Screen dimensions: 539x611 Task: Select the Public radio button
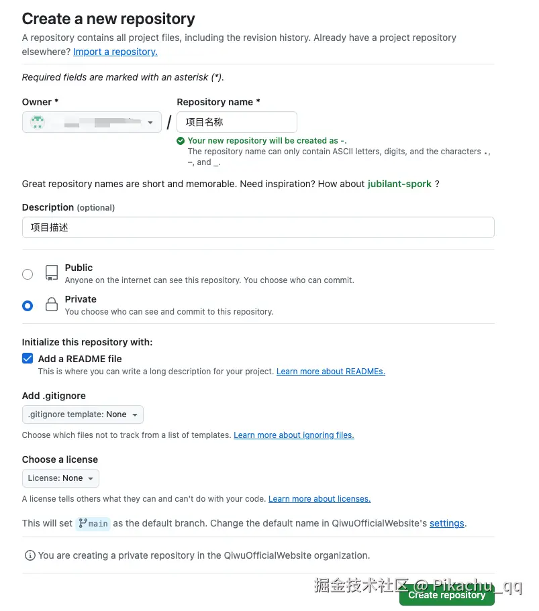click(x=28, y=274)
